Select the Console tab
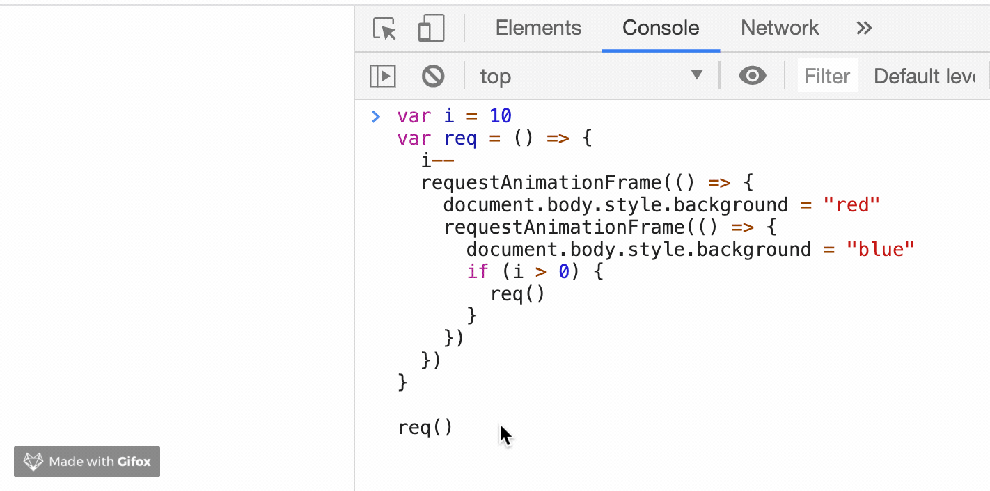Image resolution: width=990 pixels, height=491 pixels. pos(661,28)
